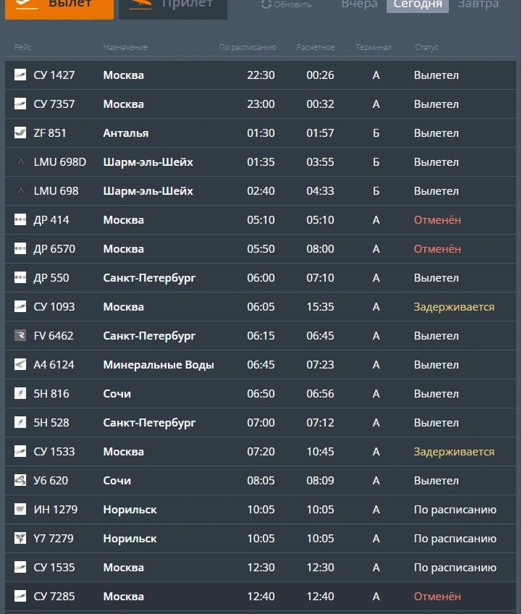This screenshot has height=614, width=522.
Task: Click Вылетел status for СУ 7357
Action: point(437,104)
